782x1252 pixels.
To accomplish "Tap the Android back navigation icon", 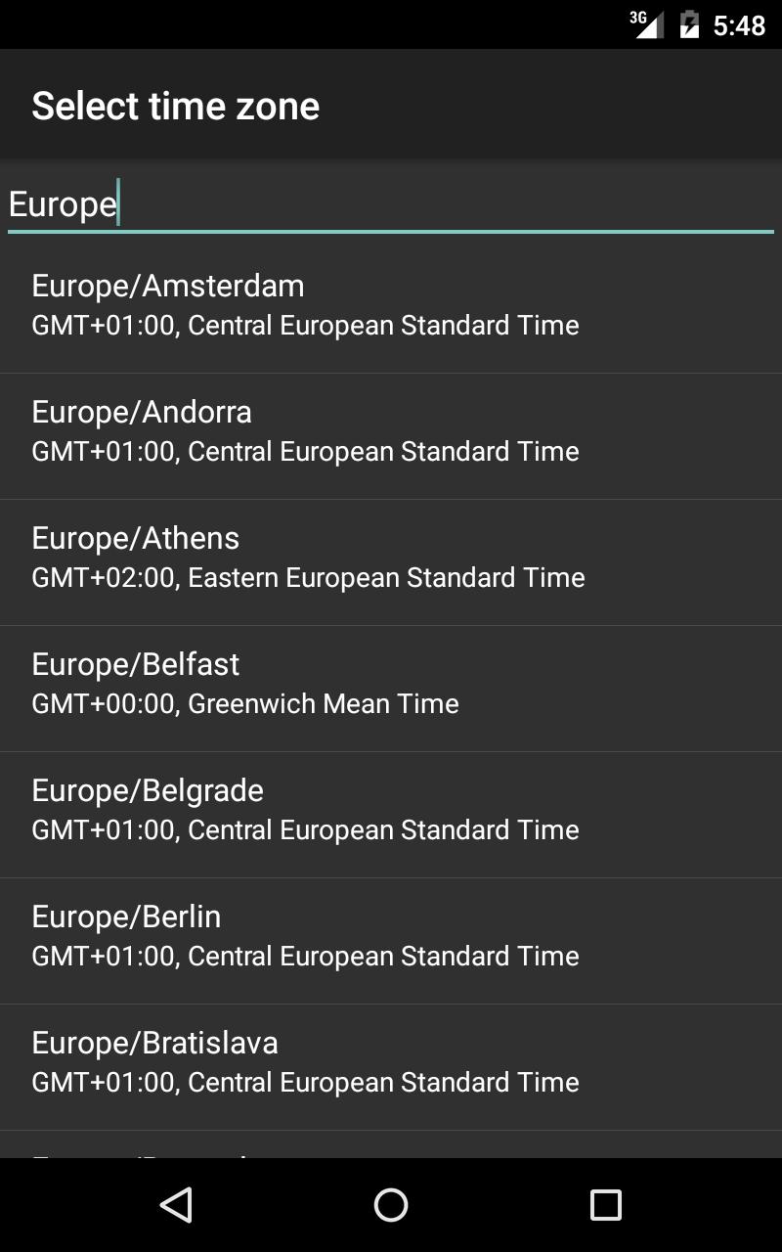I will point(176,1205).
